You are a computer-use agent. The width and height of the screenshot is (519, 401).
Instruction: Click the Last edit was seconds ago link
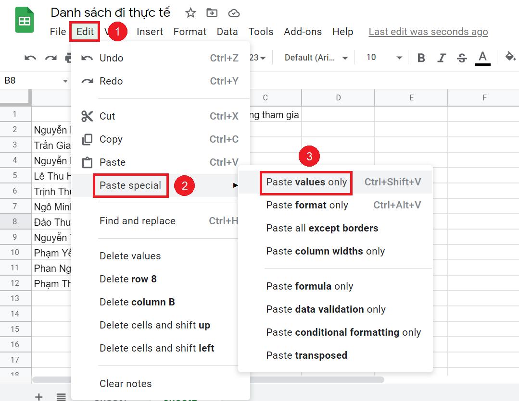(x=428, y=32)
